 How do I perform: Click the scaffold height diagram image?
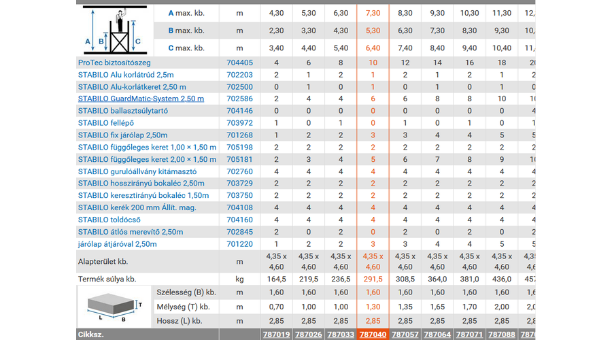[x=115, y=30]
